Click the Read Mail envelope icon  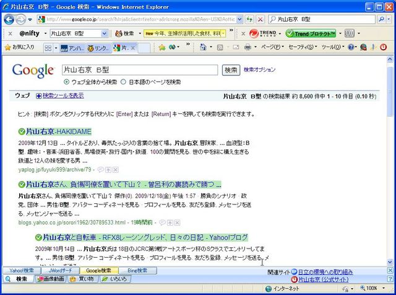tap(236, 47)
